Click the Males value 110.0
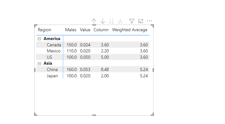225x124 pixels. click(x=72, y=51)
